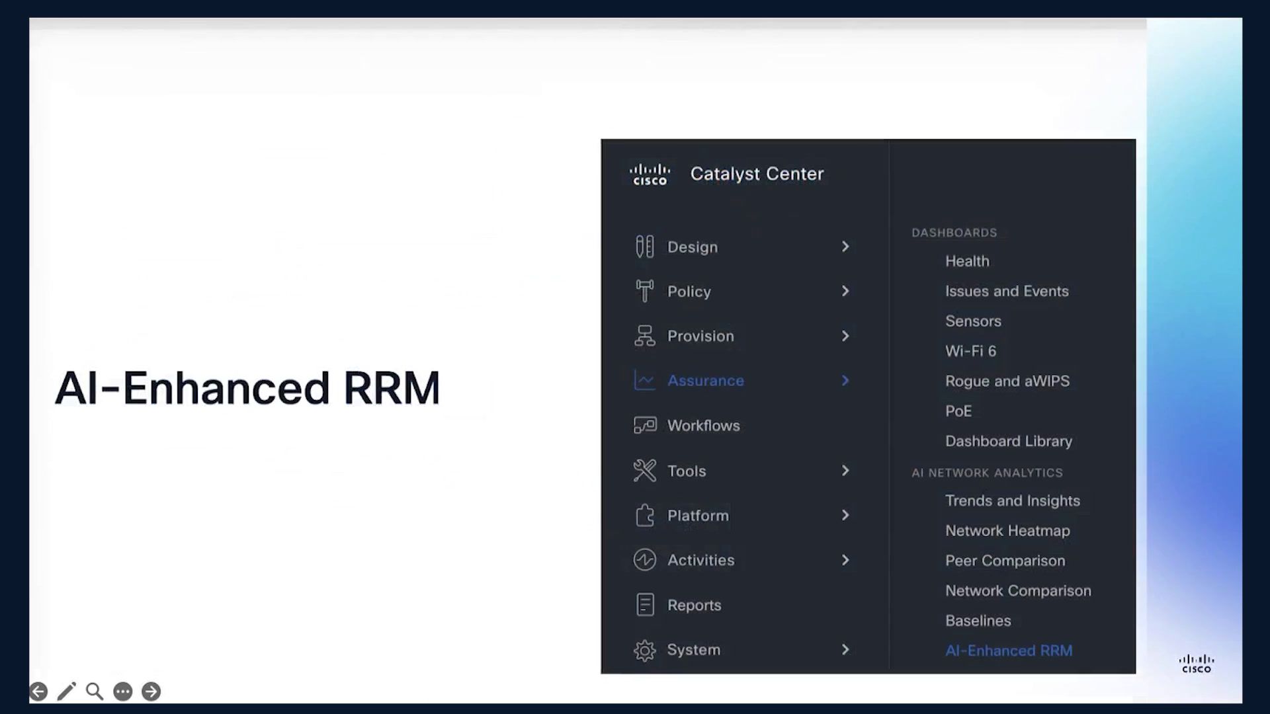The width and height of the screenshot is (1270, 714).
Task: Click the System gear icon
Action: tap(644, 650)
